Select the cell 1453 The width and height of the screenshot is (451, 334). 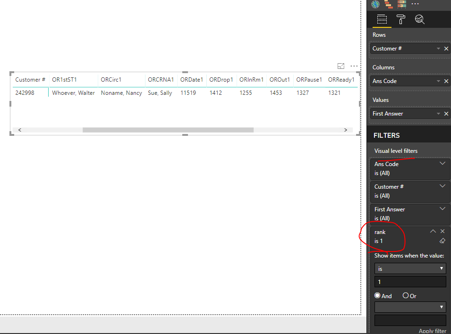276,93
